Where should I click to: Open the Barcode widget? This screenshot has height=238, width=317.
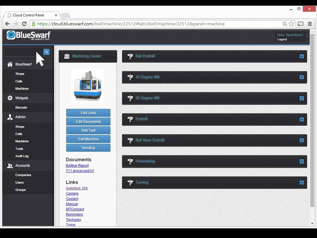pyautogui.click(x=21, y=107)
